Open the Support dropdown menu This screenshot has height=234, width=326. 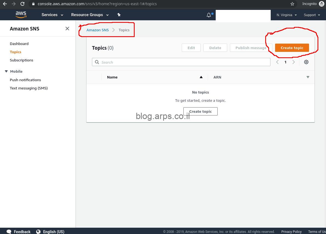point(312,15)
